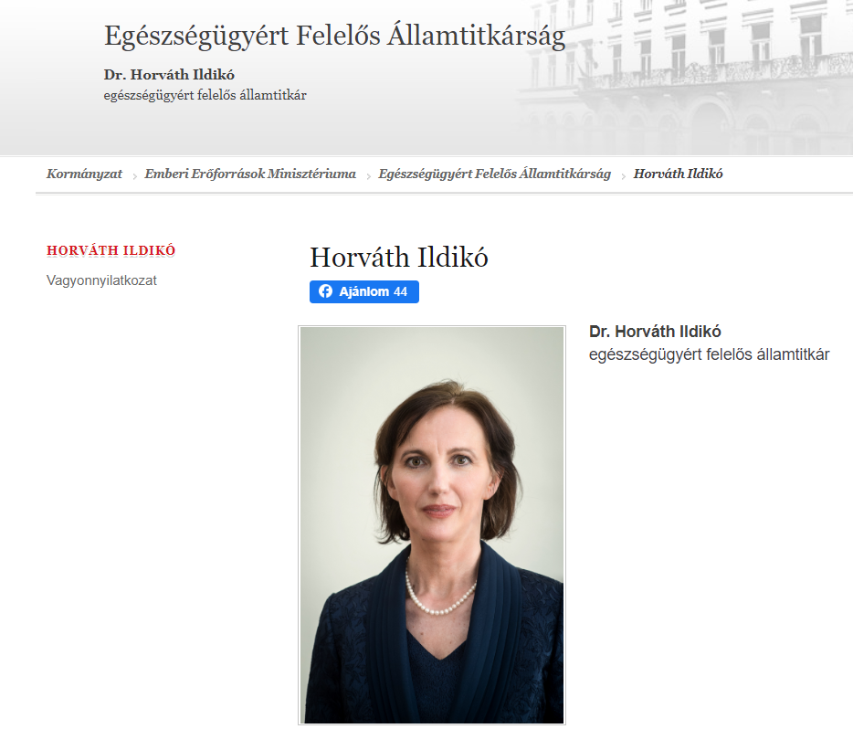Image resolution: width=853 pixels, height=729 pixels.
Task: Click header subtitle egészségügyért felelős államtitkár
Action: point(205,96)
